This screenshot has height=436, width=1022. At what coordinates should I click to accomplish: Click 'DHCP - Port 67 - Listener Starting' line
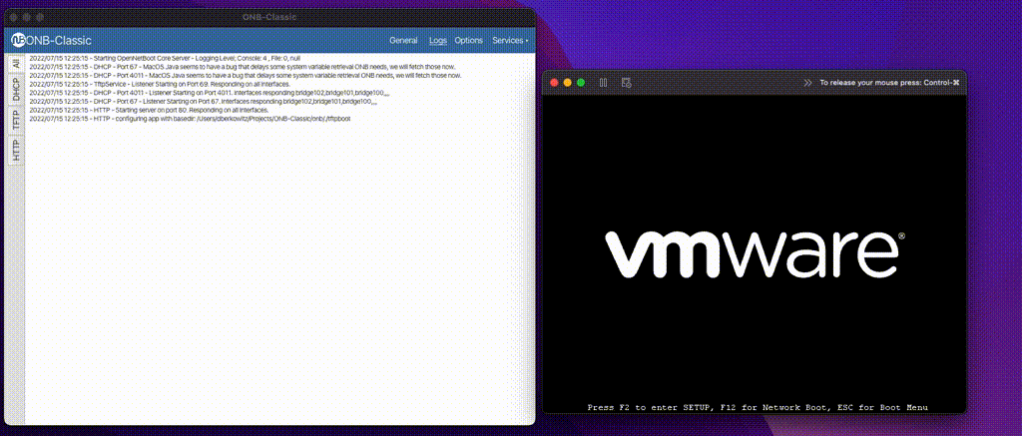point(206,102)
